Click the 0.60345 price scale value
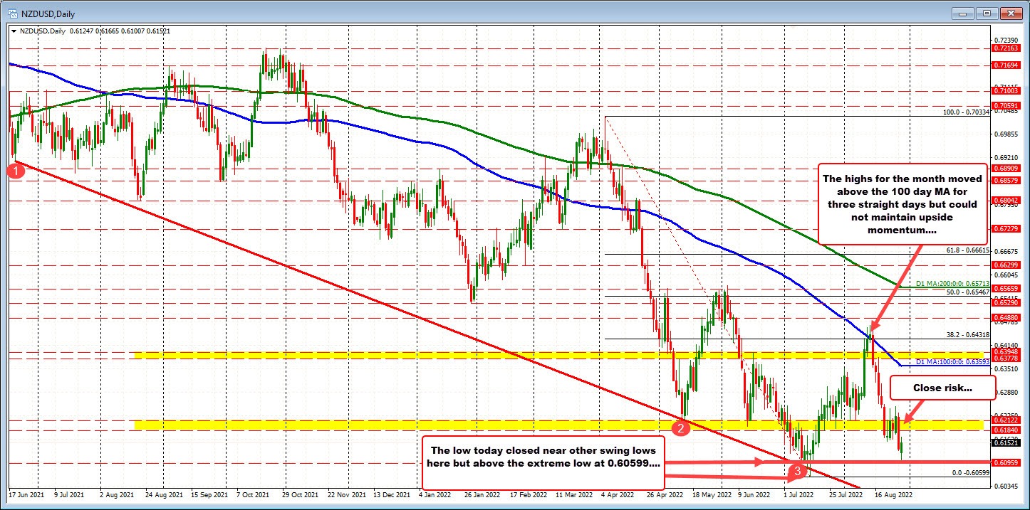Image resolution: width=1030 pixels, height=510 pixels. (x=1005, y=486)
